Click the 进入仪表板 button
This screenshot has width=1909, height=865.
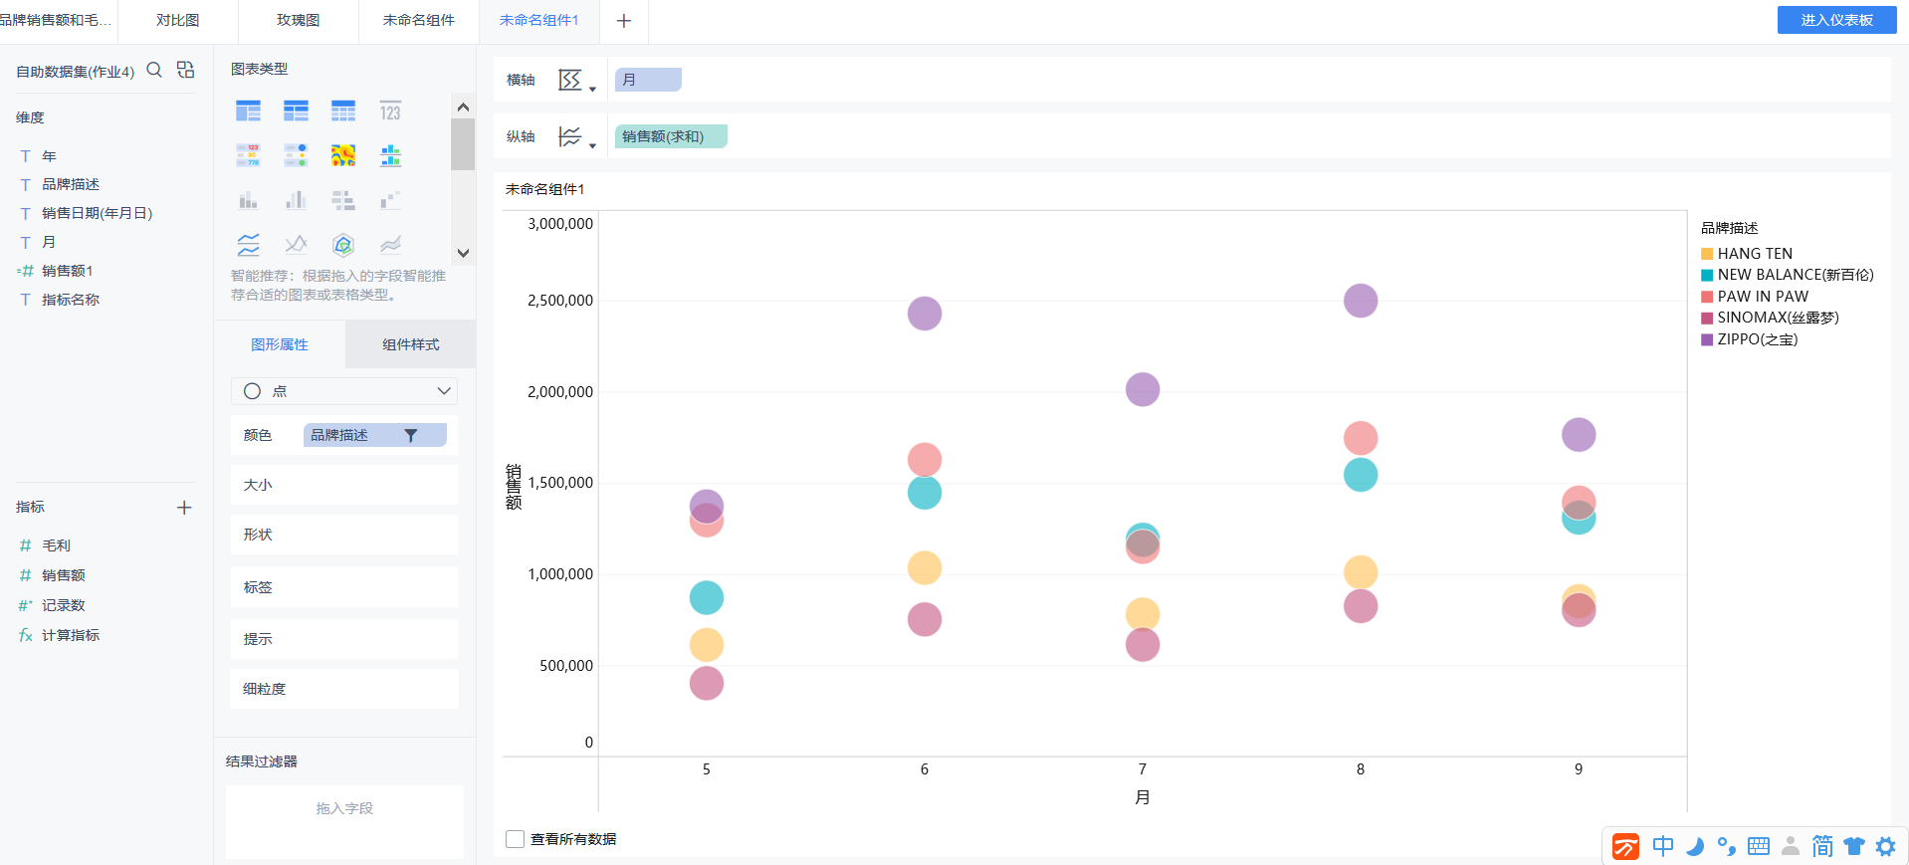tap(1836, 20)
